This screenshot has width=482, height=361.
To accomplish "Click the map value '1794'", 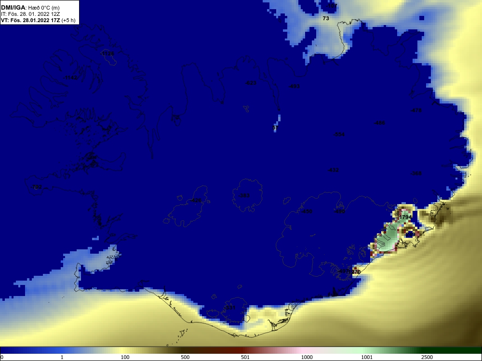I will coord(405,217).
